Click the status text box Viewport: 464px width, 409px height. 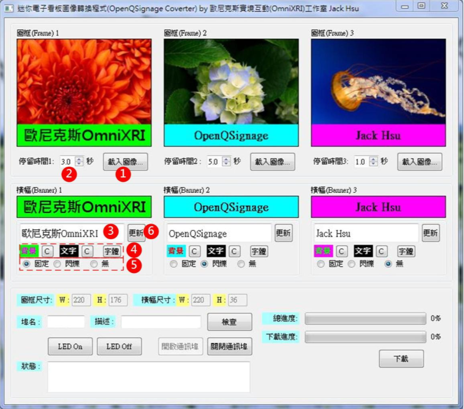pos(149,377)
